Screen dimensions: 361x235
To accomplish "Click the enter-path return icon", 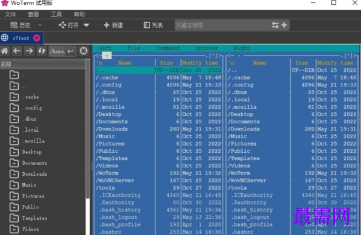I will (71, 51).
